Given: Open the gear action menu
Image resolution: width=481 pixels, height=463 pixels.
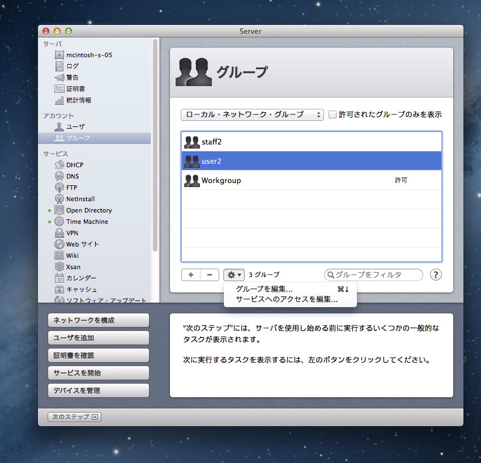Looking at the screenshot, I should pos(234,275).
